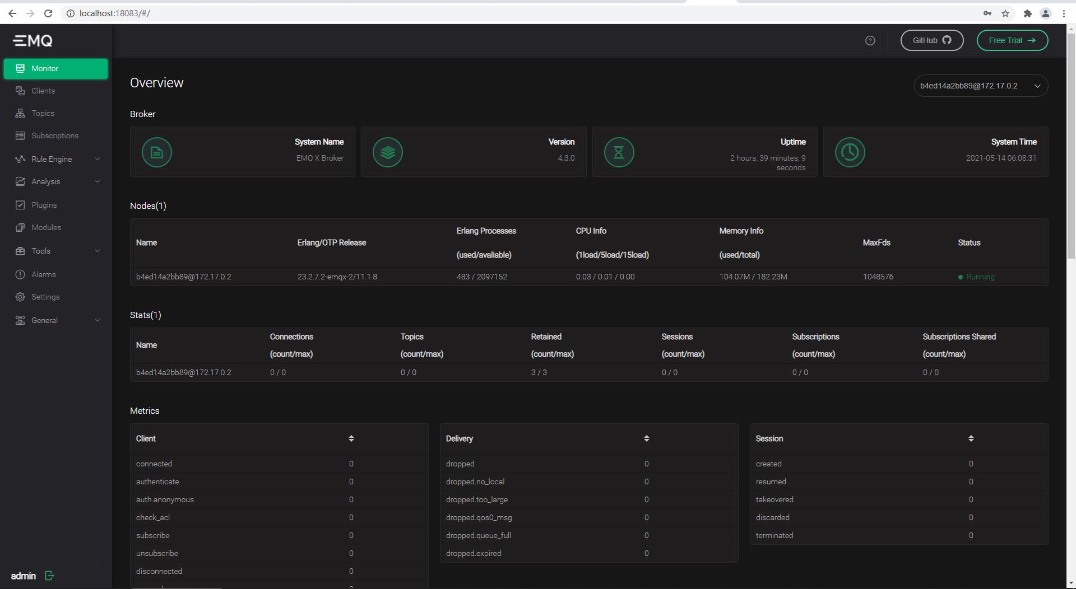Viewport: 1076px width, 589px height.
Task: Expand the Tools submenu
Action: (98, 251)
